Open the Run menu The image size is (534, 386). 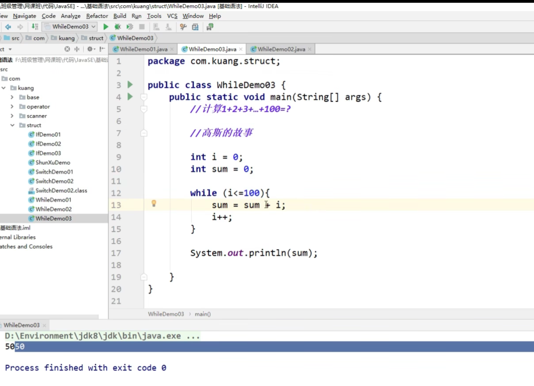pyautogui.click(x=137, y=16)
